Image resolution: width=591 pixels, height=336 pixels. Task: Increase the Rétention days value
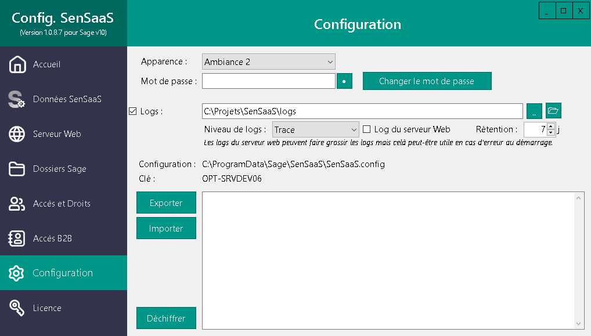(x=551, y=126)
